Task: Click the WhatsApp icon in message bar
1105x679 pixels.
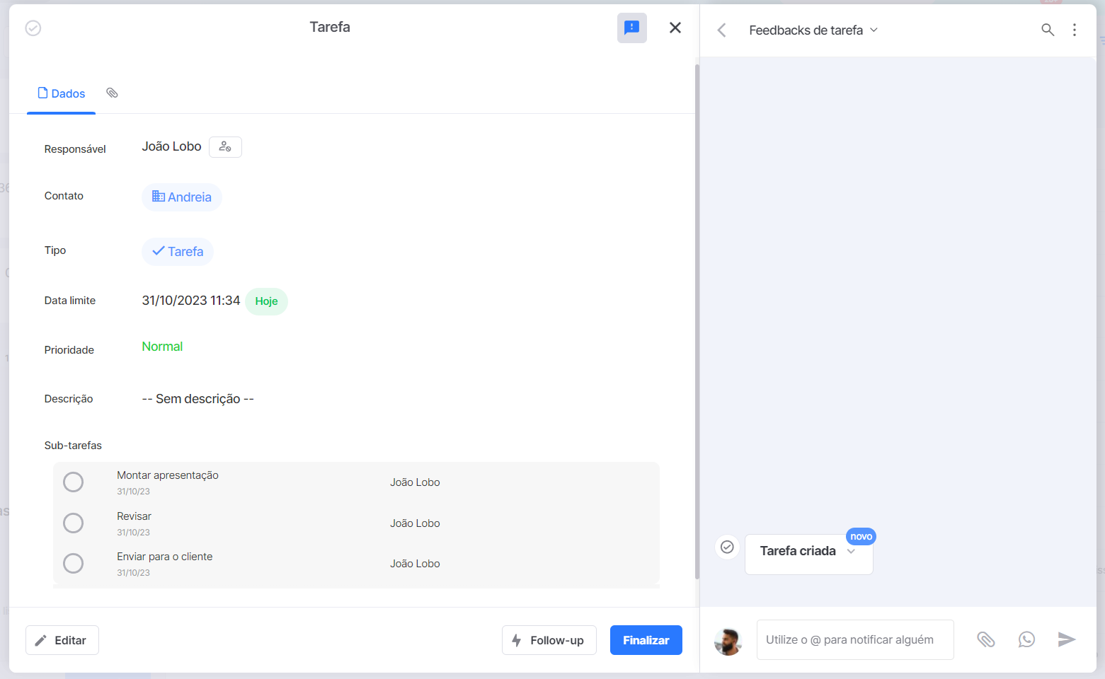Action: coord(1026,639)
